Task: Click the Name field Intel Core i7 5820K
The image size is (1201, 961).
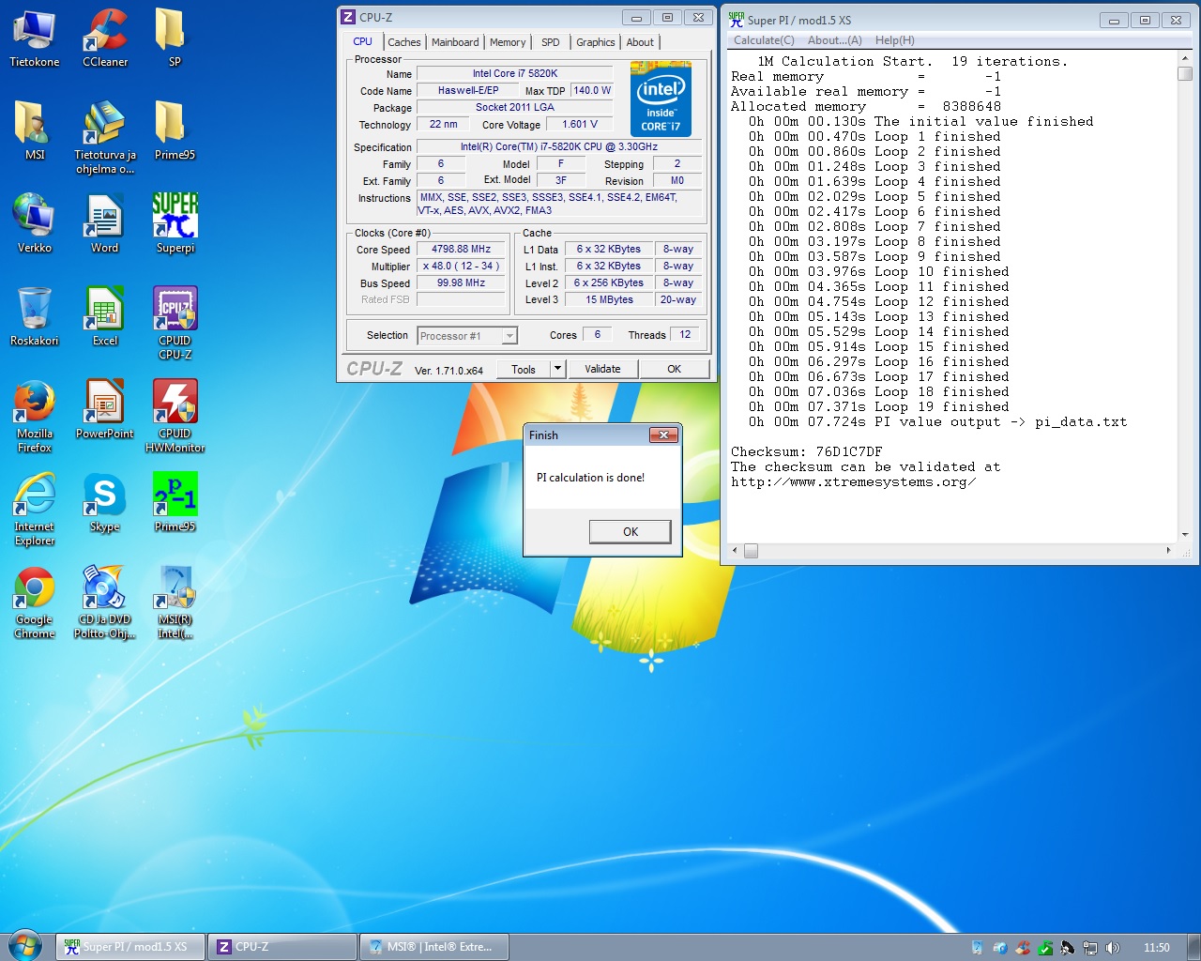Action: (514, 73)
